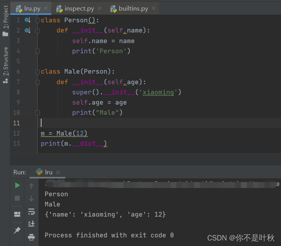The height and width of the screenshot is (246, 281).
Task: Click self.name = name on line 3
Action: coord(103,41)
